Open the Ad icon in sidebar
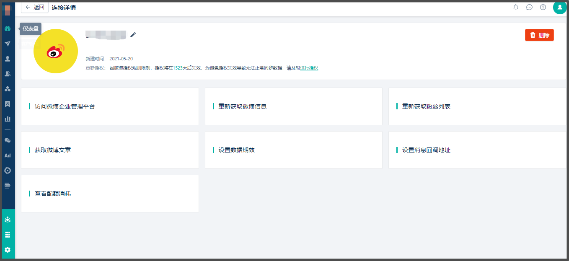The height and width of the screenshot is (261, 569). 8,155
